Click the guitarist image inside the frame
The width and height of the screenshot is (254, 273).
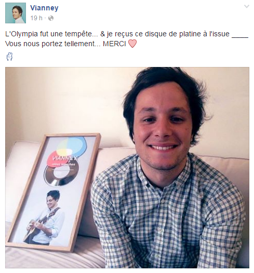(46, 217)
